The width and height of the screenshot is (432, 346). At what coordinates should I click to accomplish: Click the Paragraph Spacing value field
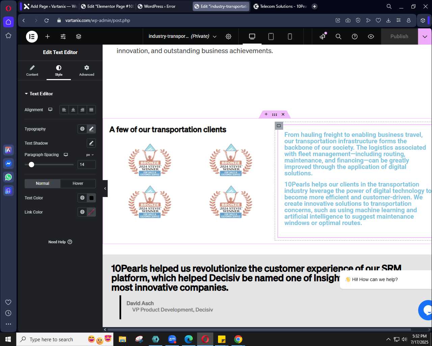(x=87, y=165)
